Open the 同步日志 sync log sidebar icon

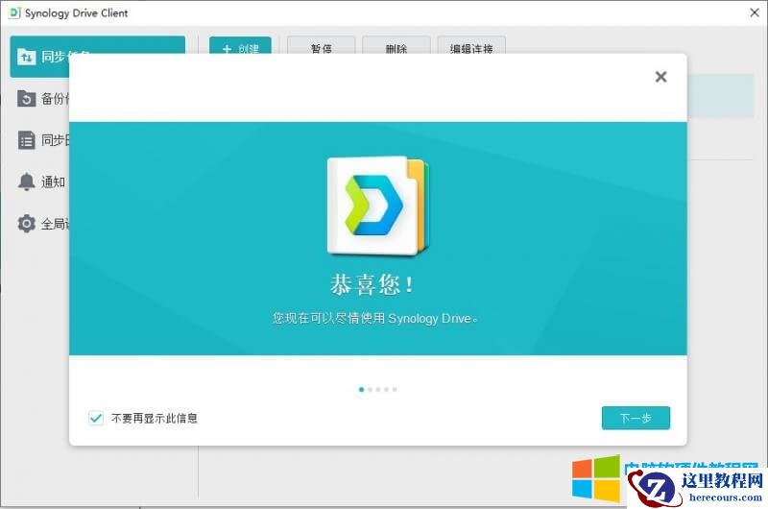[27, 140]
